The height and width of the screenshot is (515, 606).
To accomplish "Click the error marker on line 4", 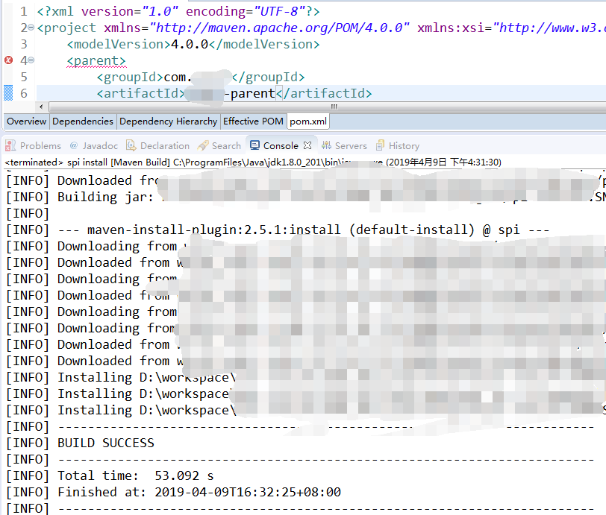I will tap(9, 60).
